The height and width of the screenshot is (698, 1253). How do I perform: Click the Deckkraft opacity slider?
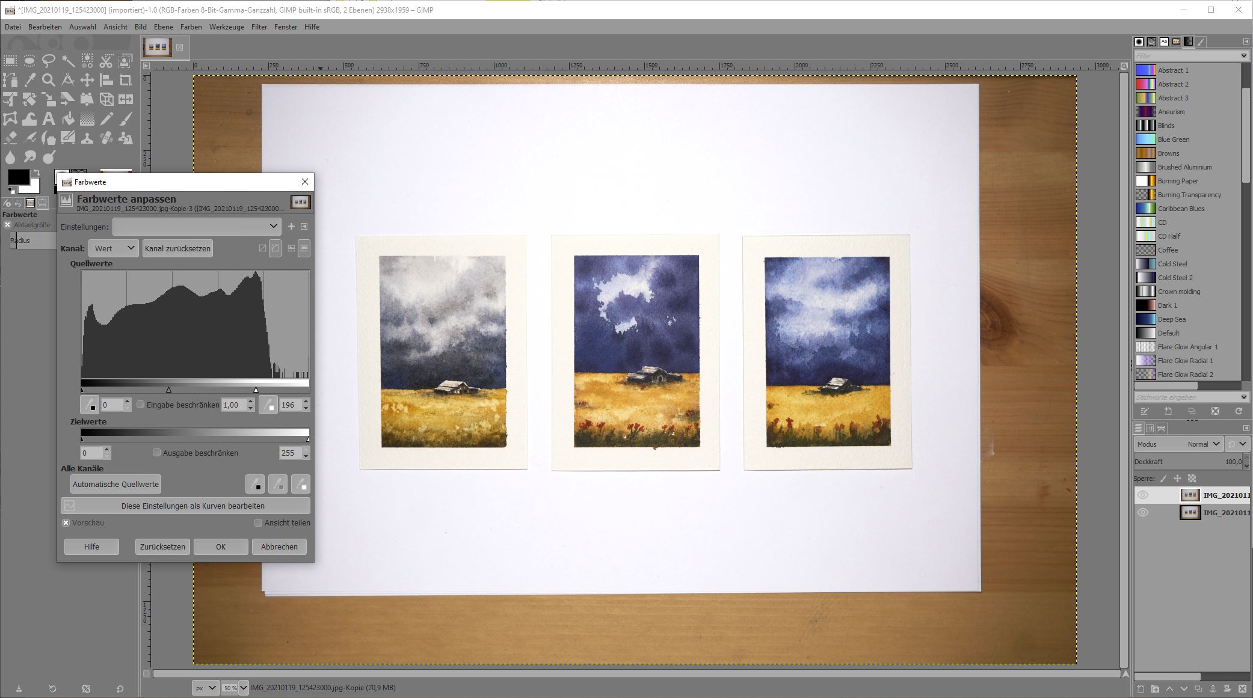point(1188,462)
